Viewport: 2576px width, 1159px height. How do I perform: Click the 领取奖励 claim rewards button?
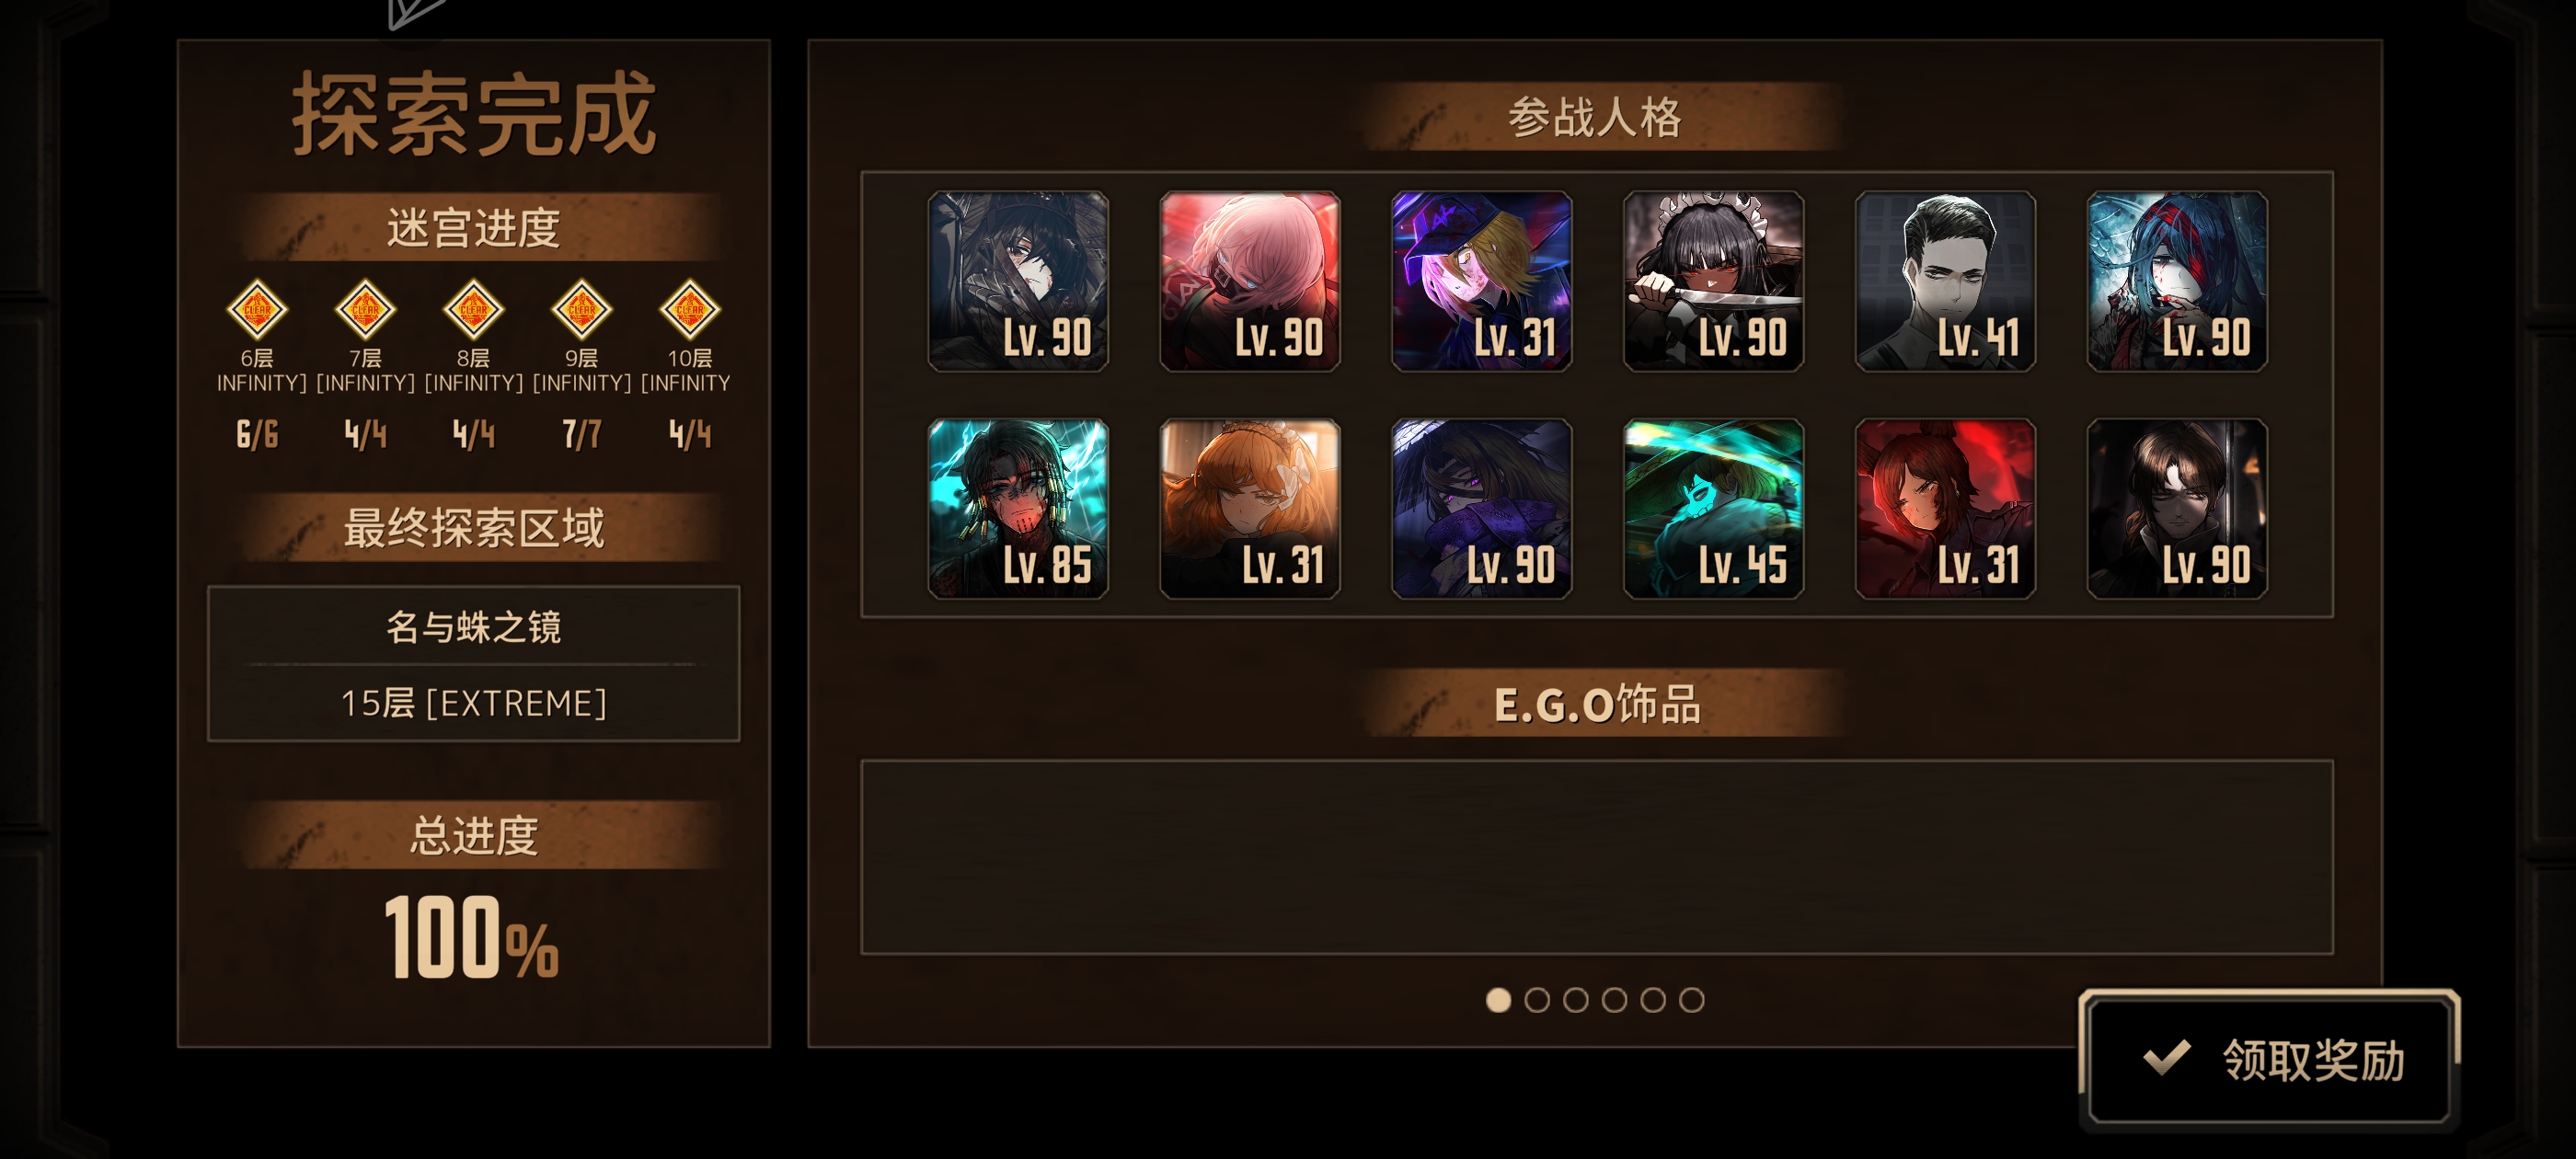[2268, 1059]
